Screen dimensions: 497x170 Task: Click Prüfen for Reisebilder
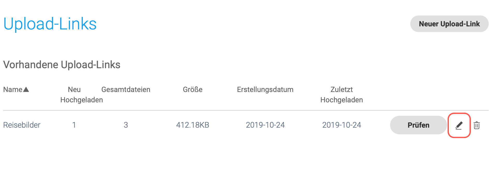pyautogui.click(x=418, y=125)
